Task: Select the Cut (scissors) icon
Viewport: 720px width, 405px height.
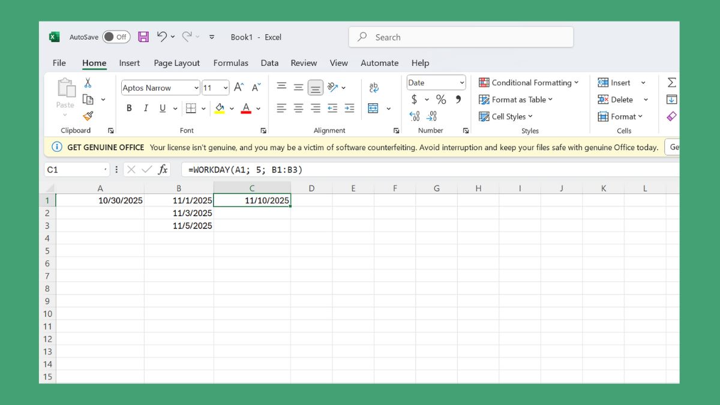Action: [x=88, y=82]
